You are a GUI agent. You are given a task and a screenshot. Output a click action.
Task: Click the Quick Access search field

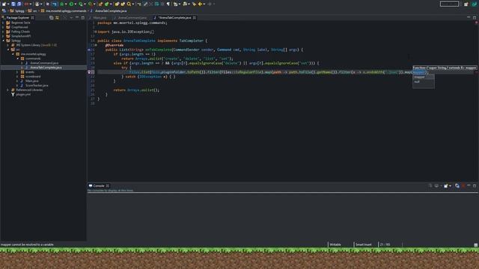click(449, 4)
